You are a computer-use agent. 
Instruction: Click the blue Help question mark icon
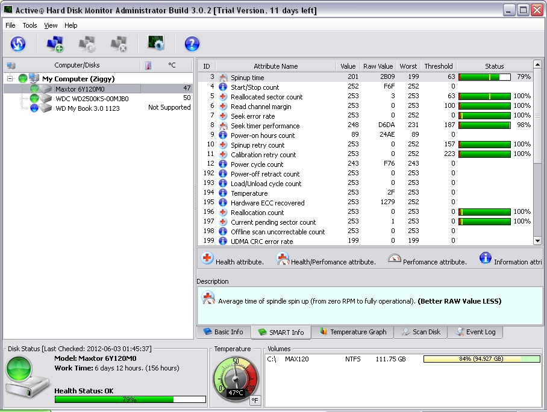pos(192,44)
